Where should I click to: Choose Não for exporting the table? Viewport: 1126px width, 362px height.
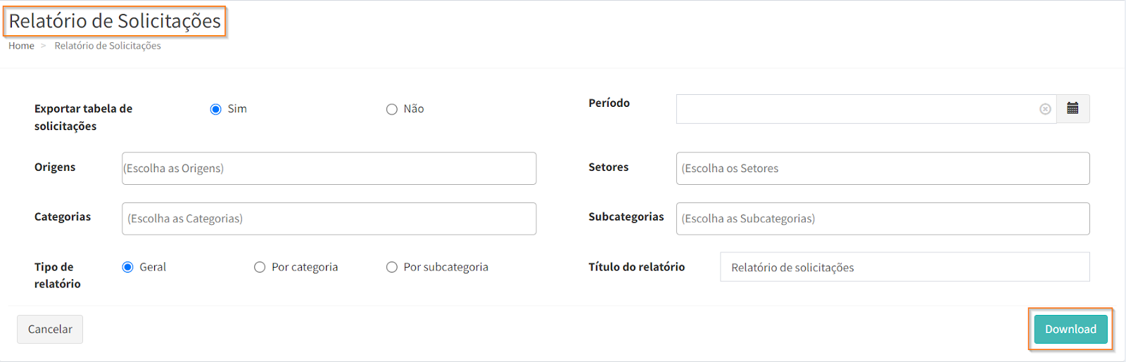click(x=392, y=109)
